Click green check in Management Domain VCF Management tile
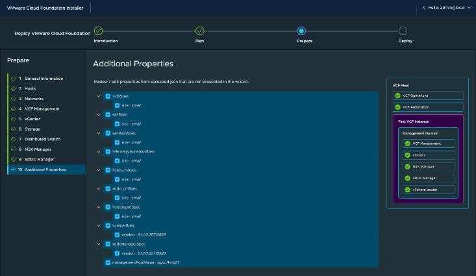 (407, 144)
